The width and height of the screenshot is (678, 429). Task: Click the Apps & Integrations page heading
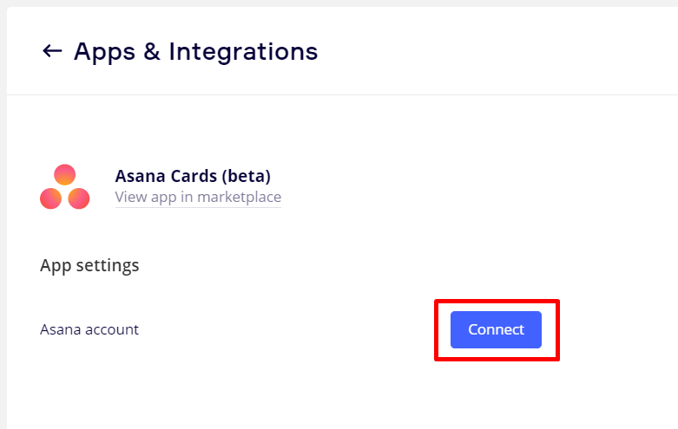195,51
